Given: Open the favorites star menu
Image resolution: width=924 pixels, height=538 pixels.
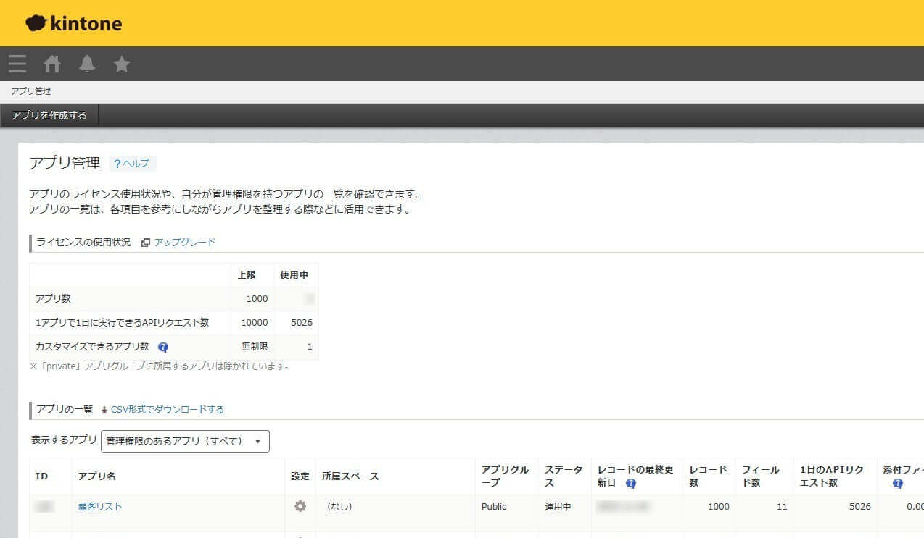Looking at the screenshot, I should tap(121, 64).
